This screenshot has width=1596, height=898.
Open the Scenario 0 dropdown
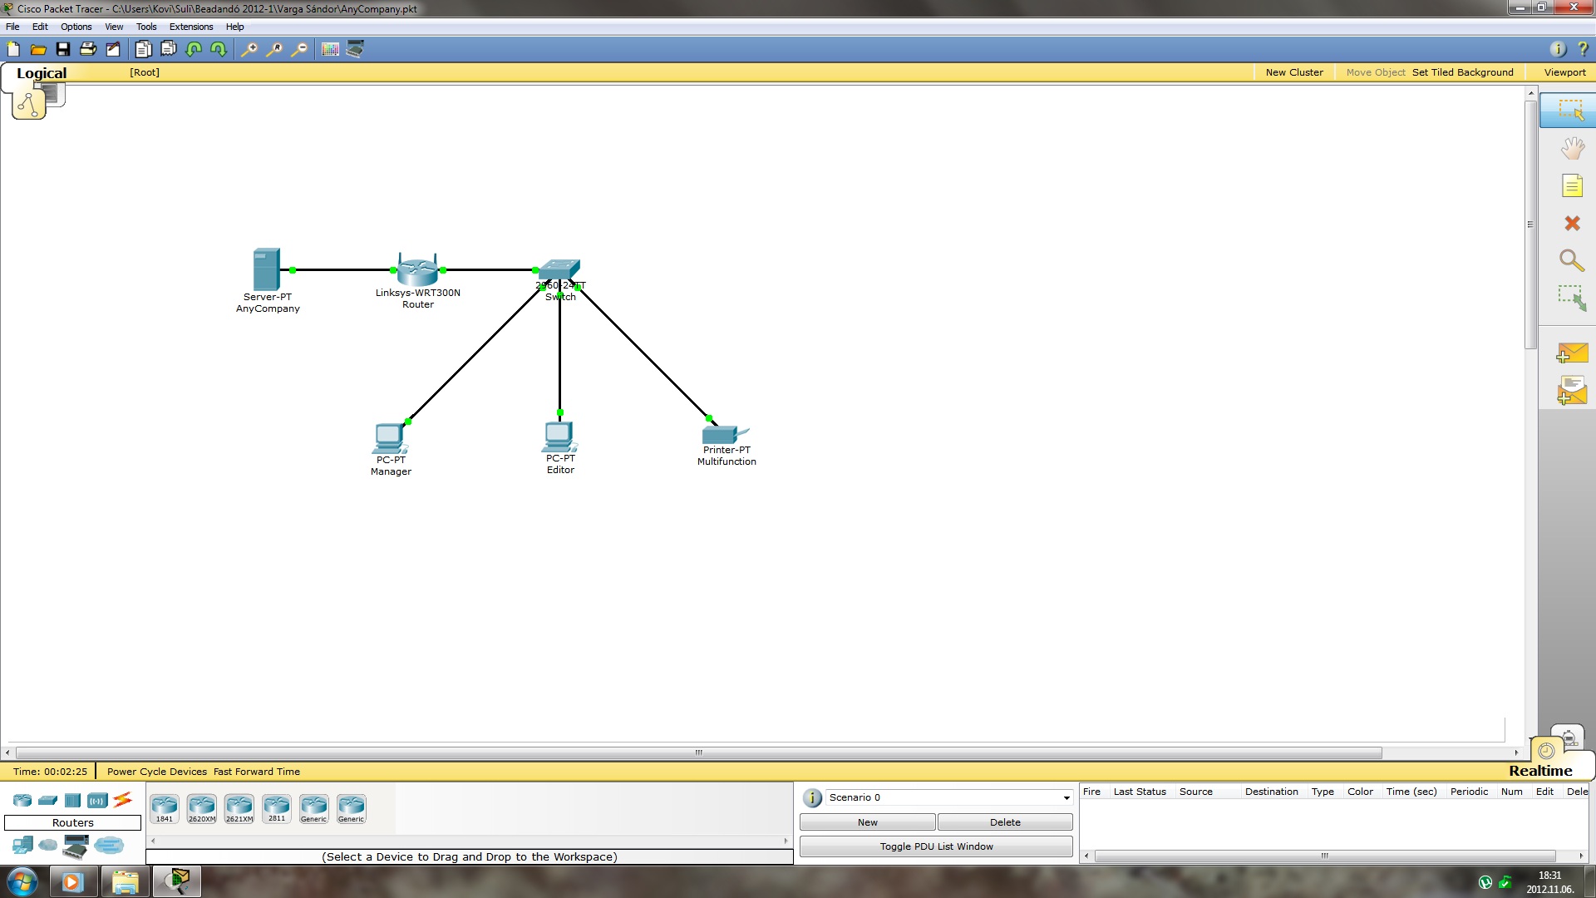click(x=949, y=797)
